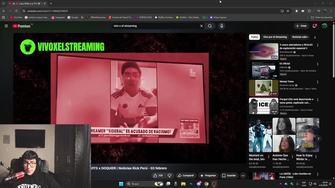335x188 pixels.
Task: Open Es Oficial video thumbnail
Action: coord(264,70)
